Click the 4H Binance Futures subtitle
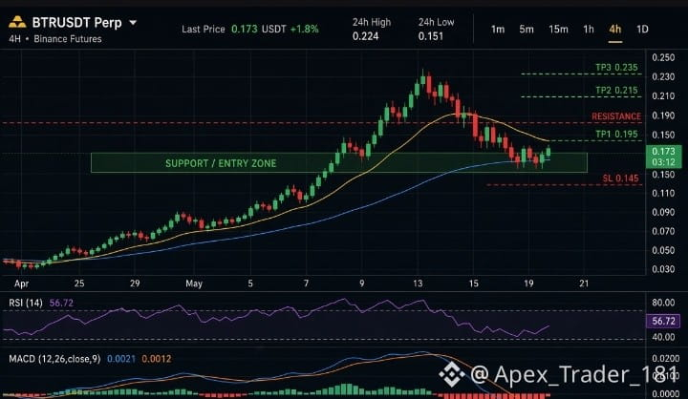 click(x=55, y=39)
